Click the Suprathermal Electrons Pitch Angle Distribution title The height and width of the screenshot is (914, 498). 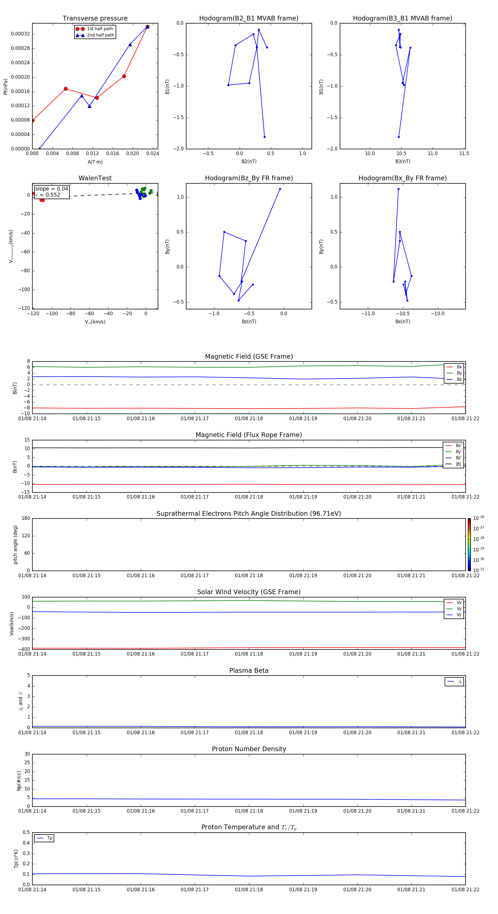[x=249, y=514]
